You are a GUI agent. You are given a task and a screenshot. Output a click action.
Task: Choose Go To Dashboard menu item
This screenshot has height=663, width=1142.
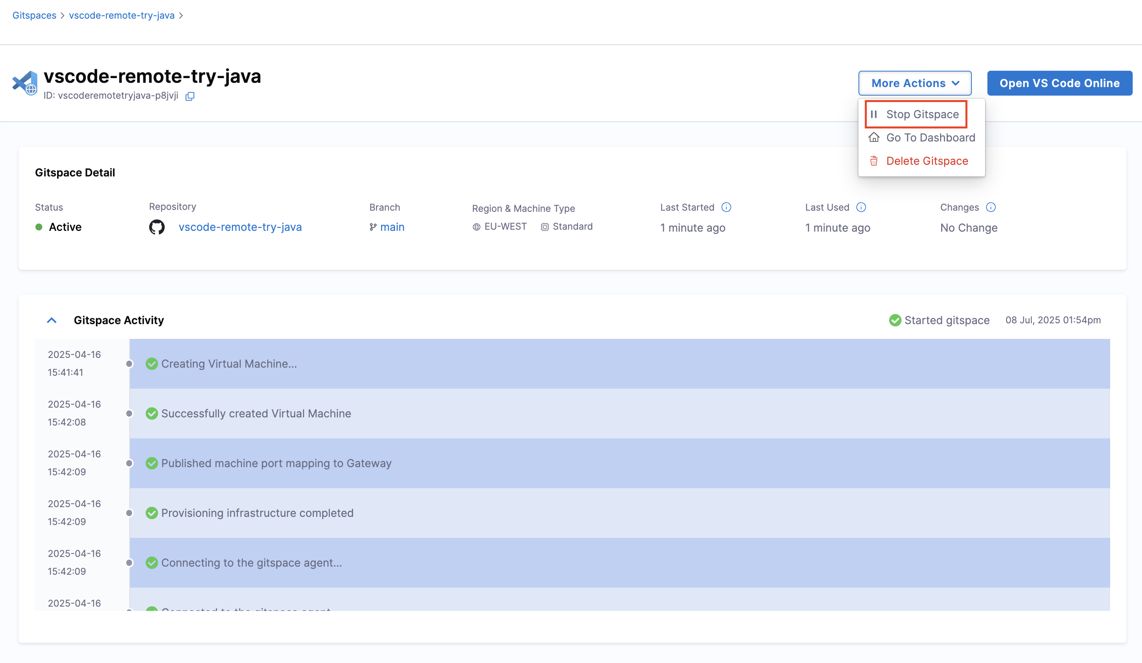click(930, 138)
